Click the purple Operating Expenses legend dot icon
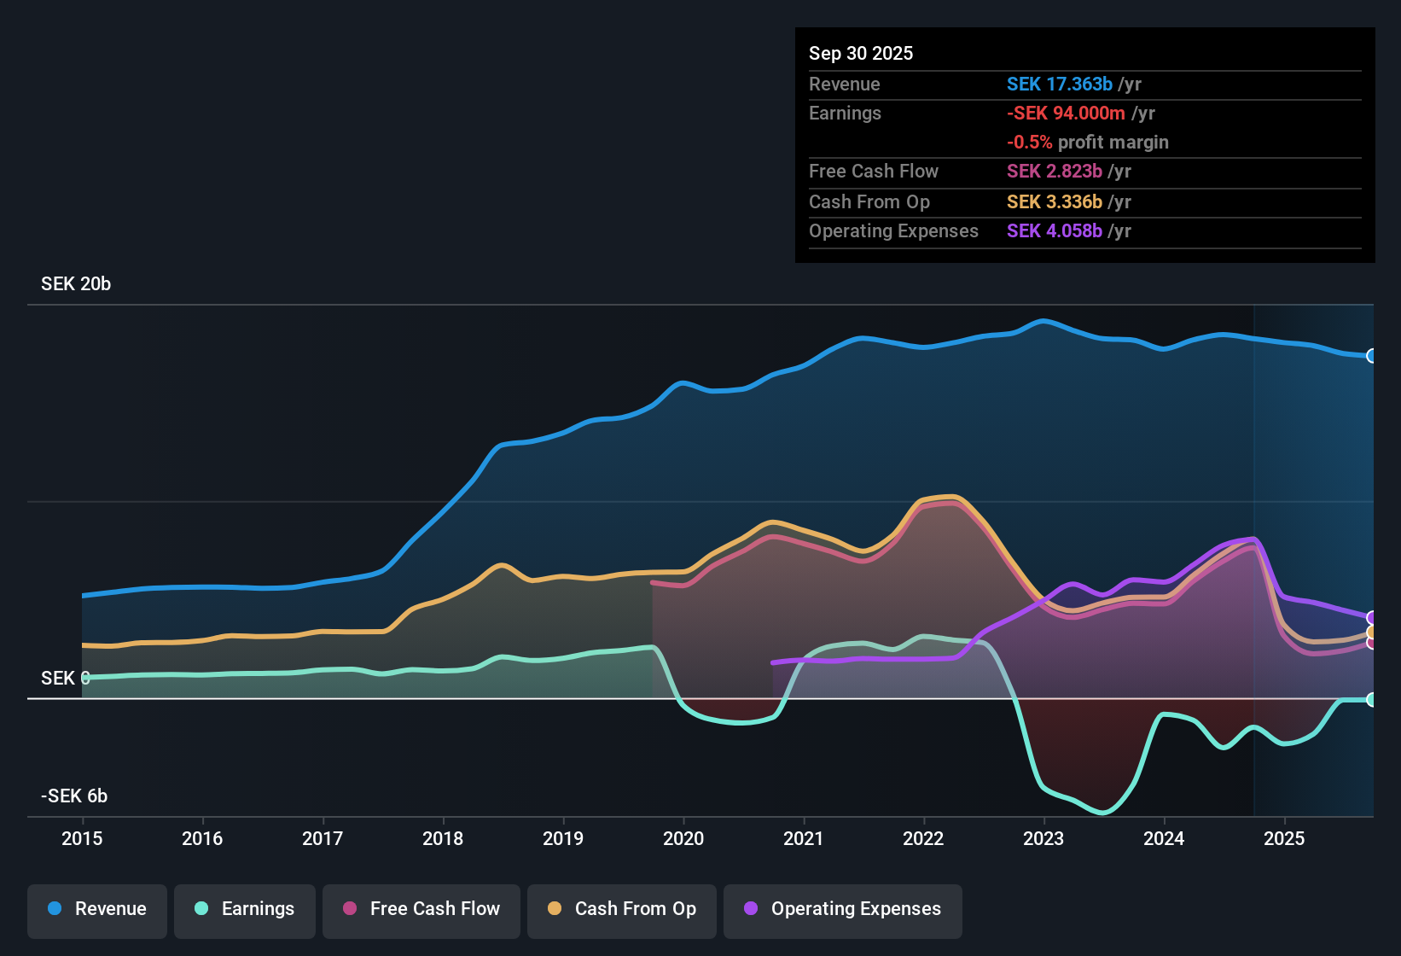This screenshot has height=956, width=1401. 751,910
